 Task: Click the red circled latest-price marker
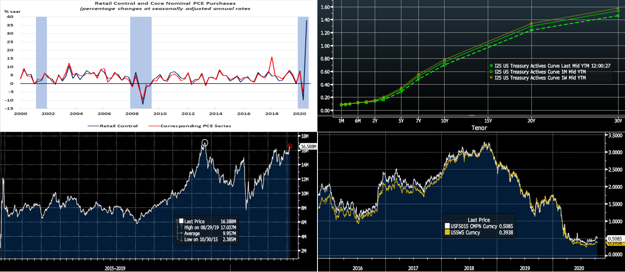point(290,146)
